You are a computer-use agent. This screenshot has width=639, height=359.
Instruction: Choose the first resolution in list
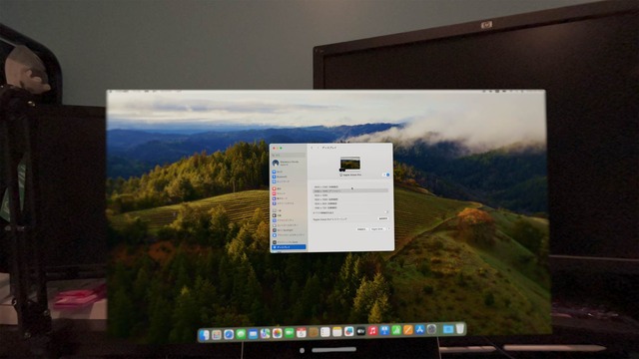pyautogui.click(x=350, y=186)
